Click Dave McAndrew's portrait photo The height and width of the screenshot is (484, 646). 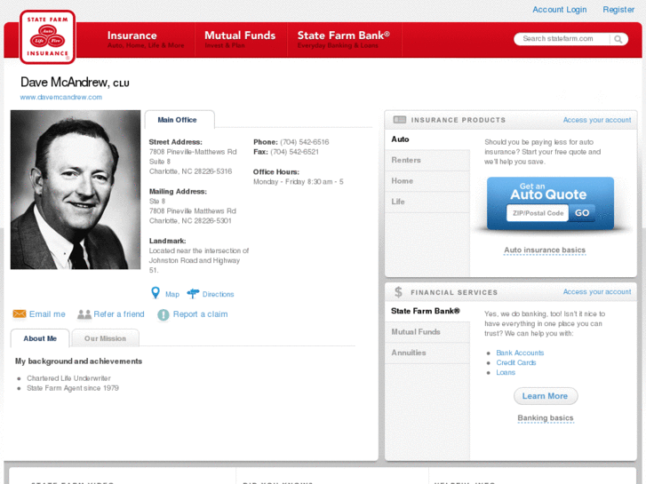point(76,189)
